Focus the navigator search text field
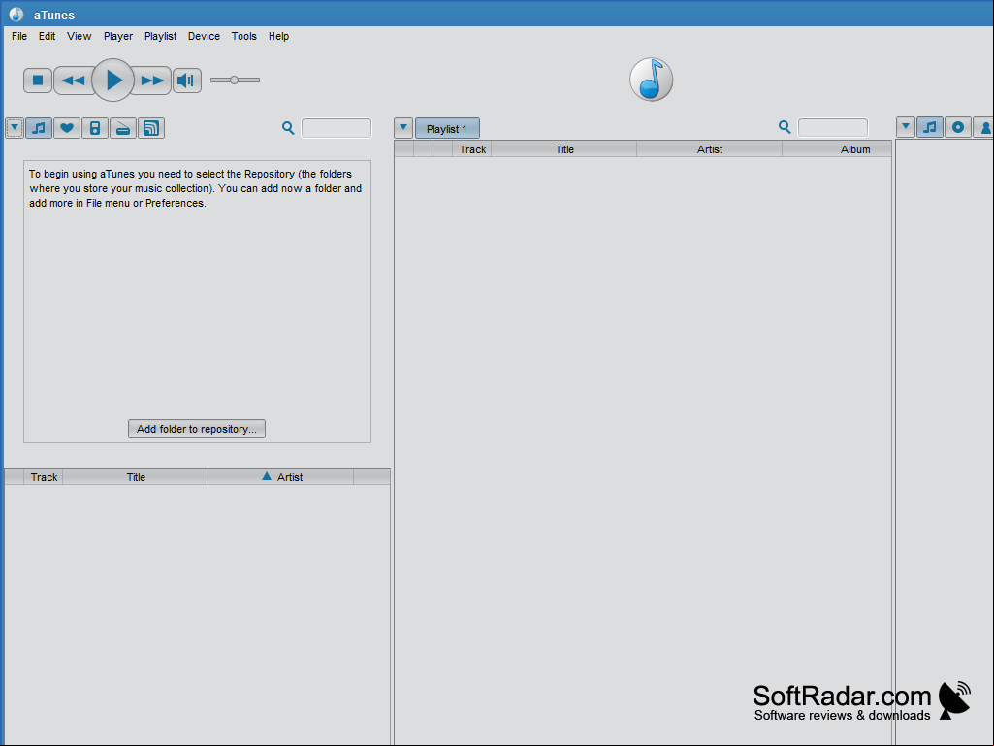 [337, 128]
